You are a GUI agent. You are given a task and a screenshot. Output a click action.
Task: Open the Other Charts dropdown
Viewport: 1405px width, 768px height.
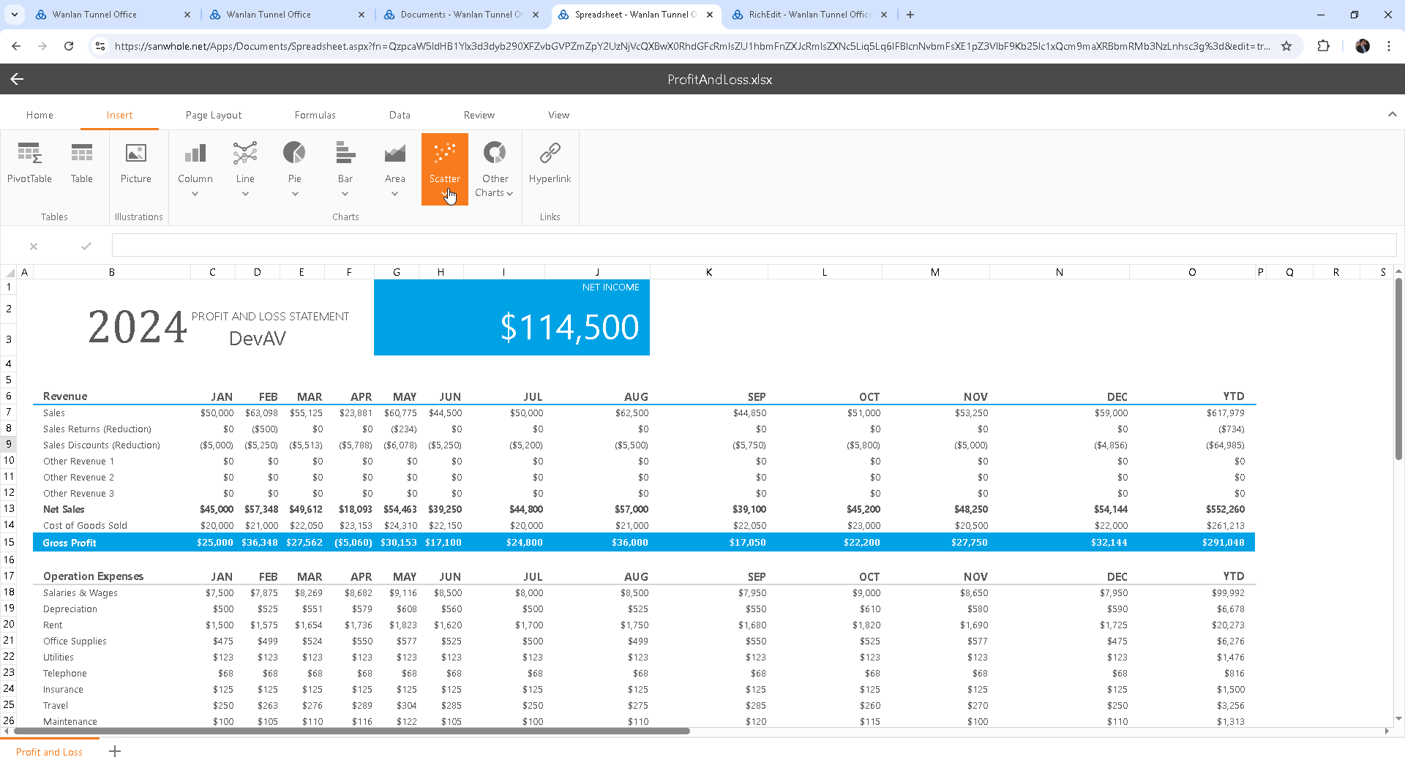click(x=495, y=193)
